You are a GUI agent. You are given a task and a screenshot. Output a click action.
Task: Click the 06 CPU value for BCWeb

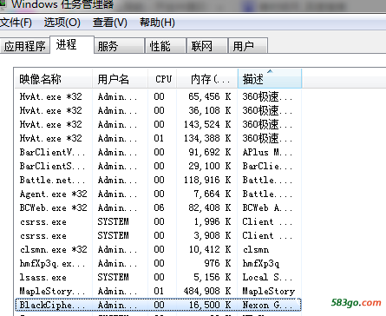[159, 207]
